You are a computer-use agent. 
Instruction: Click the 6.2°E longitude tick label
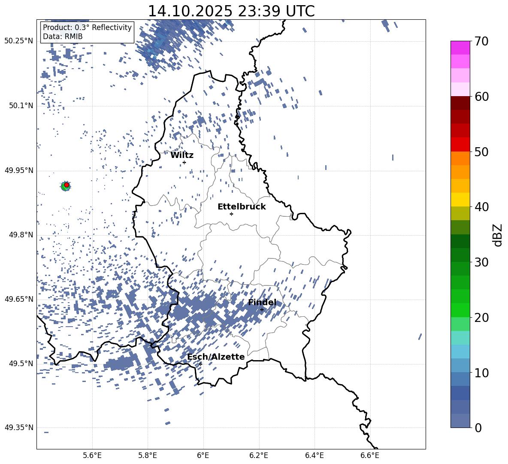[x=259, y=455]
